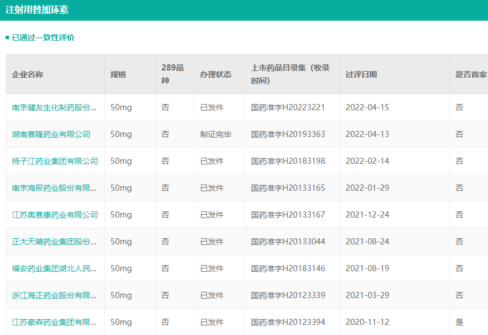Click the 已通过一致性评价 section heading
Image resolution: width=488 pixels, height=335 pixels.
[43, 37]
